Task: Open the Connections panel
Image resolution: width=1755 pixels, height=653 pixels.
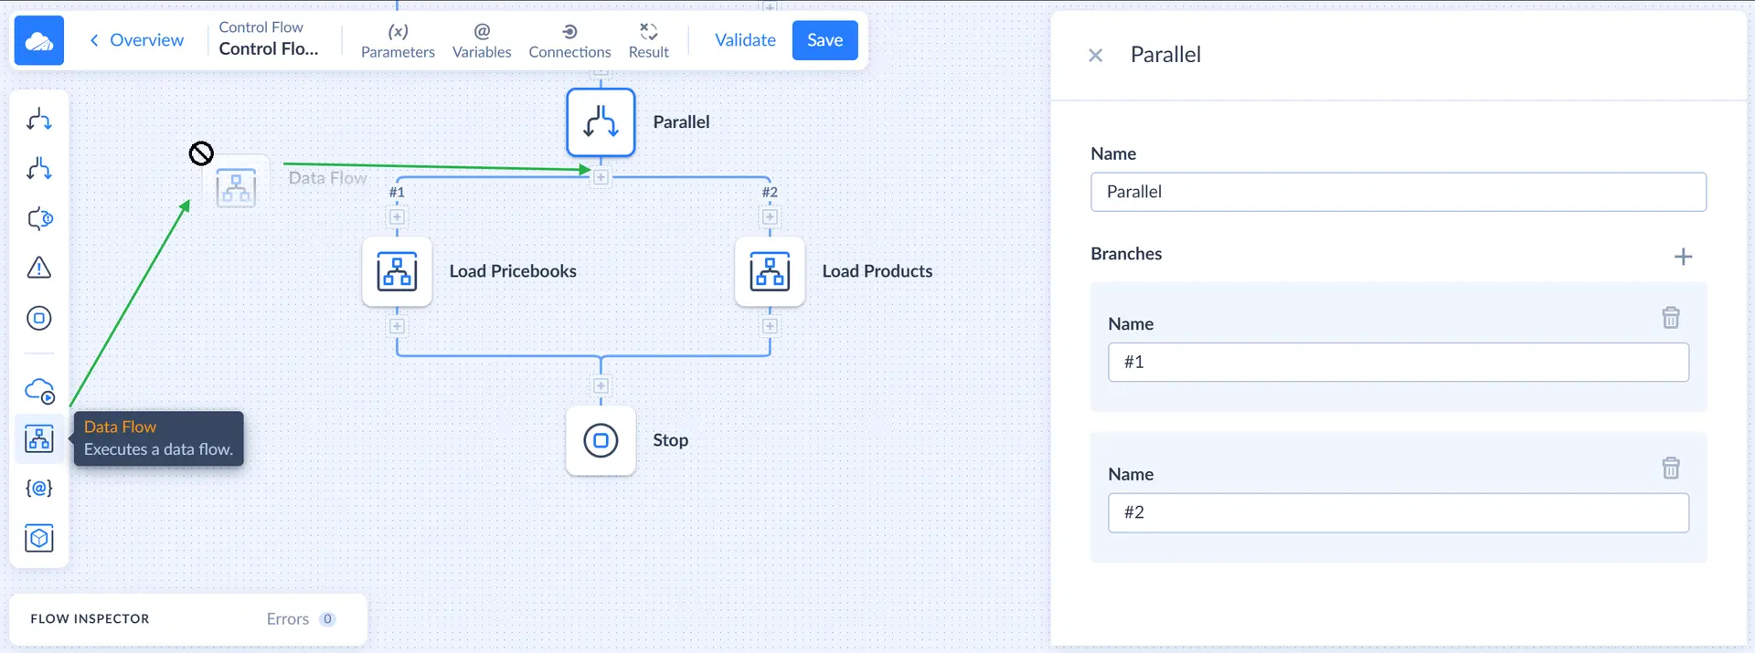Action: tap(569, 41)
